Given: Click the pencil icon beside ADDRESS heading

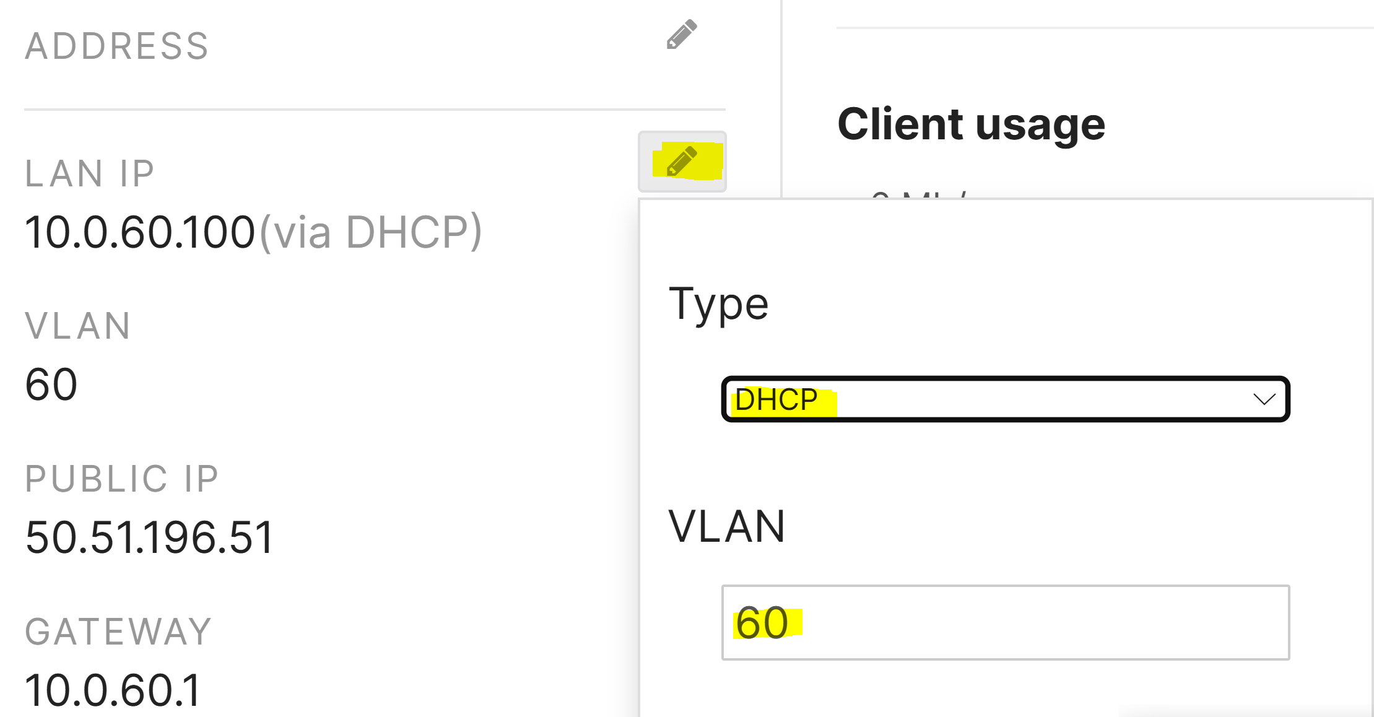Looking at the screenshot, I should [x=682, y=35].
